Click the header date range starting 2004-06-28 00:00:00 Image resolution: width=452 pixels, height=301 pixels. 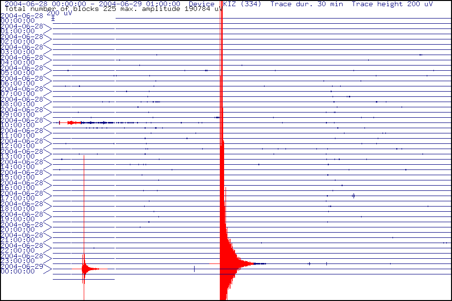pyautogui.click(x=92, y=4)
